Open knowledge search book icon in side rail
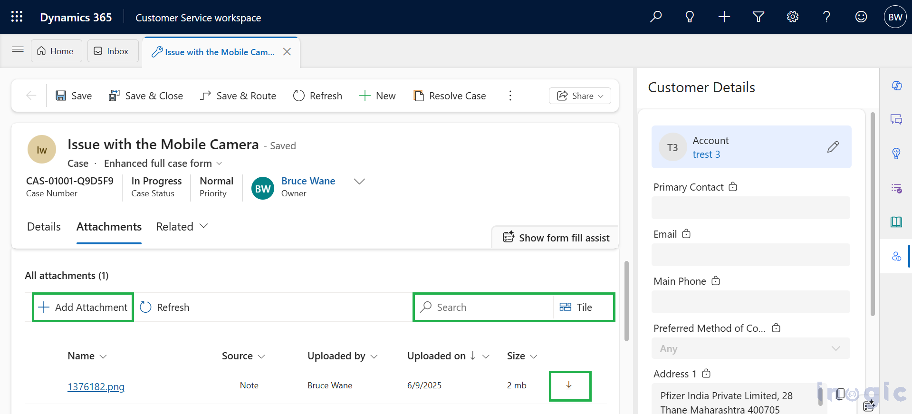912x414 pixels. pos(897,222)
